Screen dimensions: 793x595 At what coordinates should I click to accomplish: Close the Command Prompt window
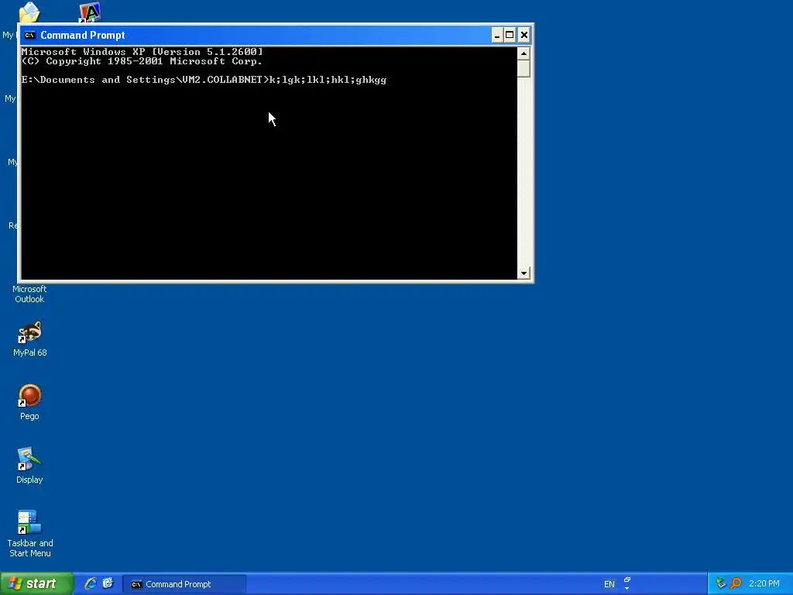pos(524,35)
